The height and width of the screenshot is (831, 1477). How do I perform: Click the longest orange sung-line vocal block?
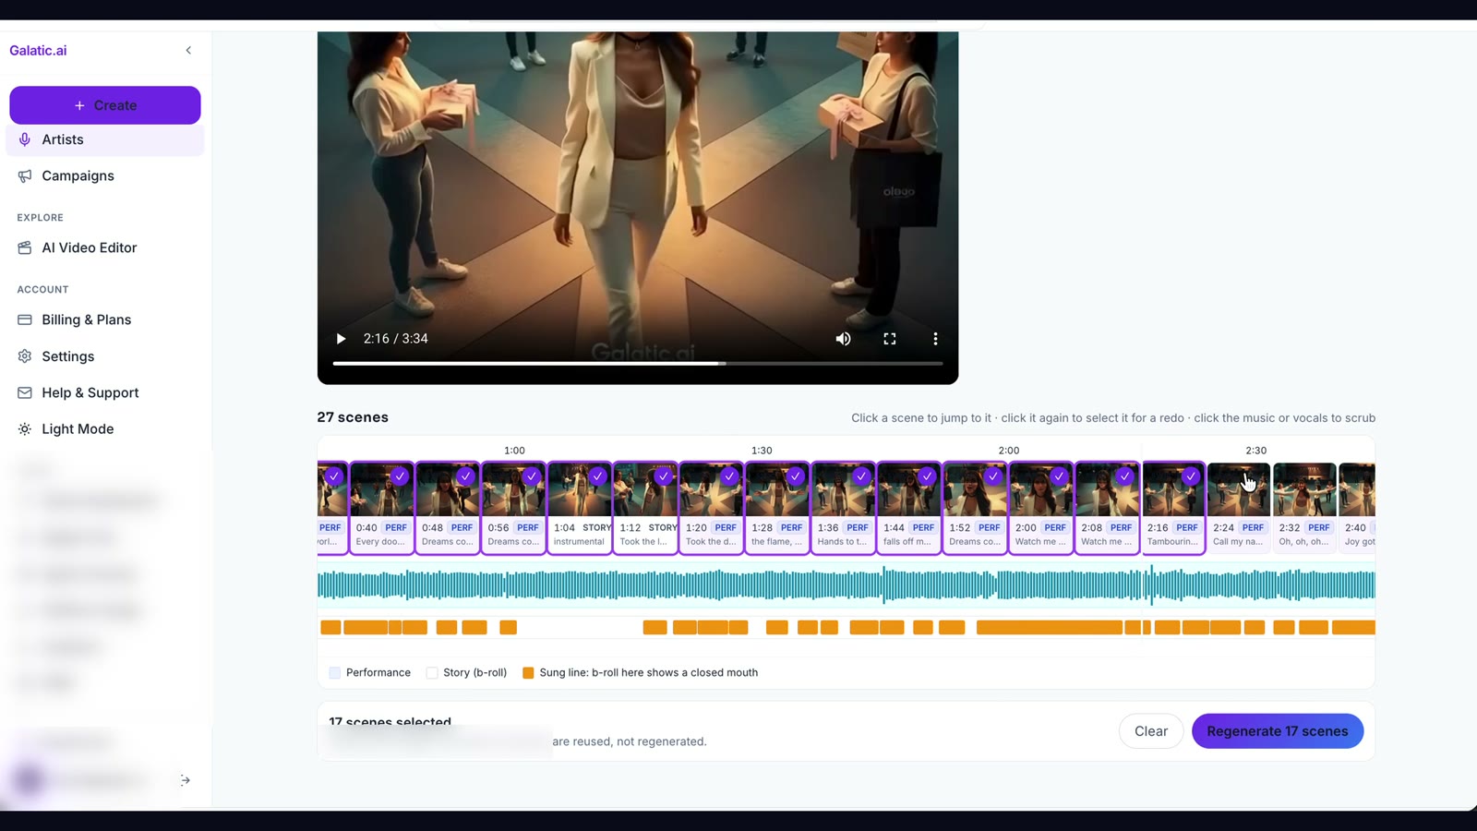point(1050,628)
